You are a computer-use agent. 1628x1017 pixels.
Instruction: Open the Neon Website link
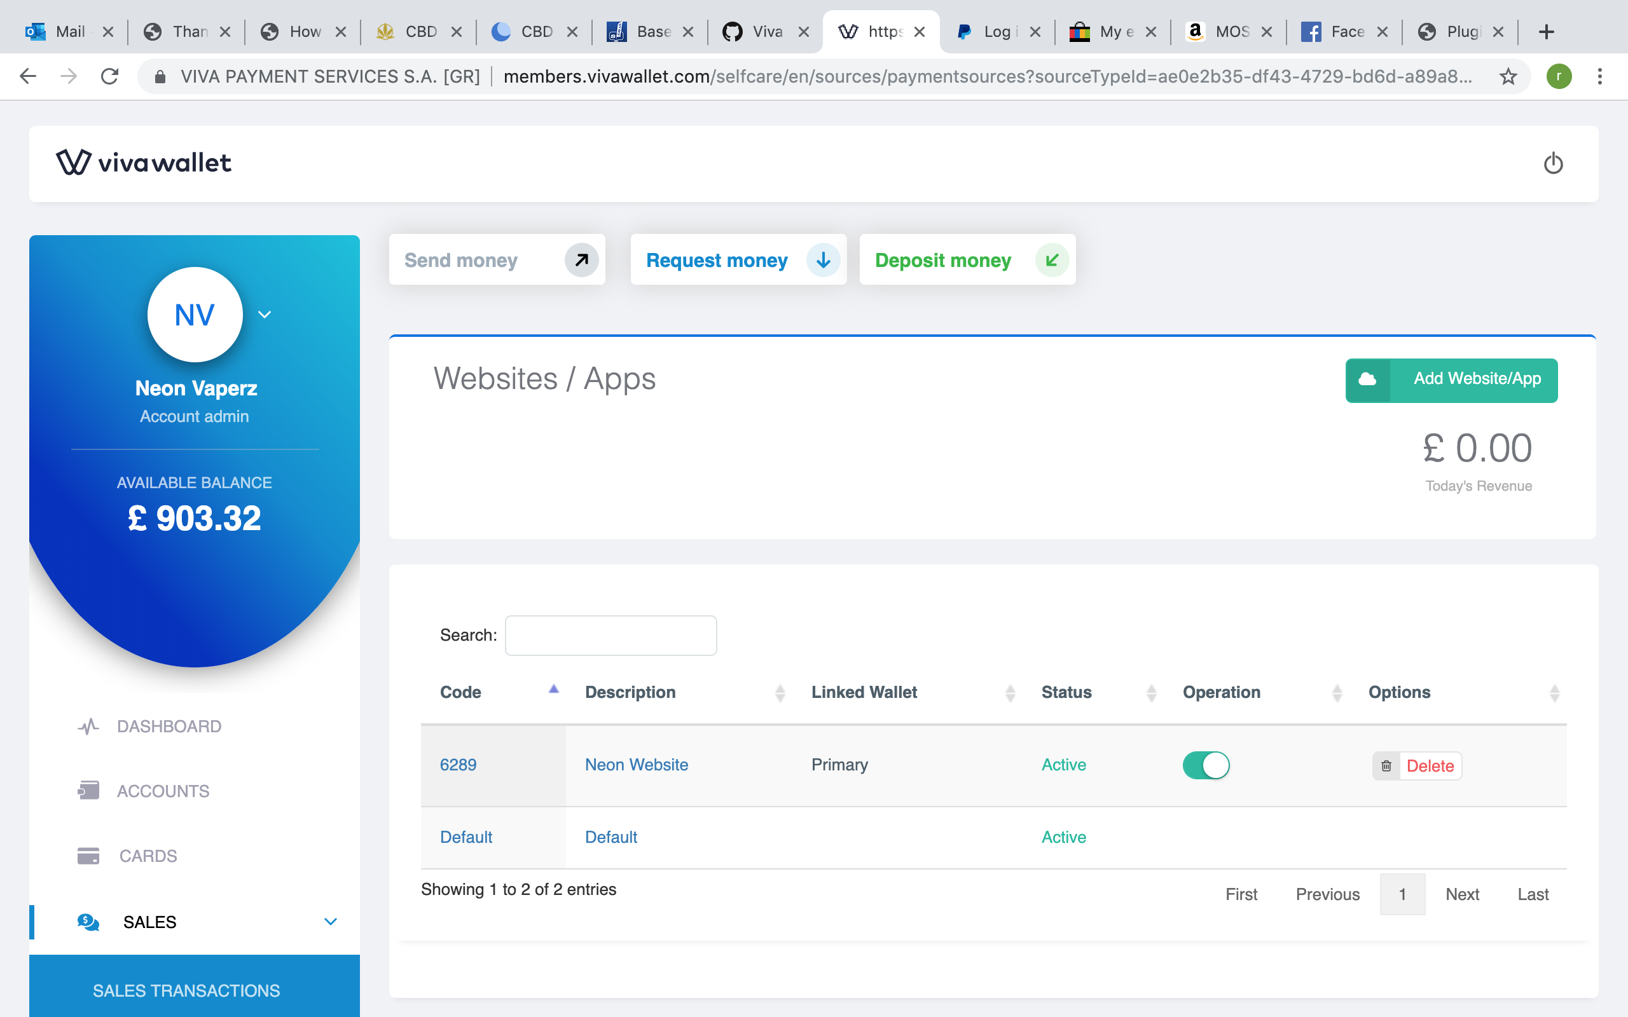pos(636,765)
